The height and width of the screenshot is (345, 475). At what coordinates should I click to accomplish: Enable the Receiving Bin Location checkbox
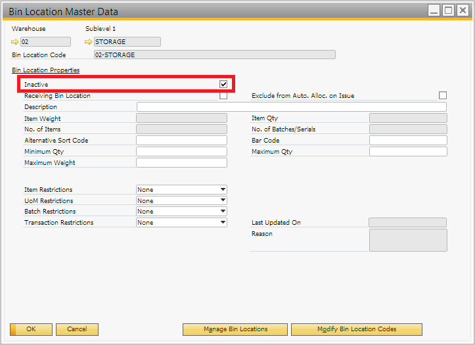223,96
